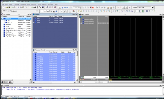Open the Compile menu
This screenshot has width=164, height=99.
tap(16, 5)
